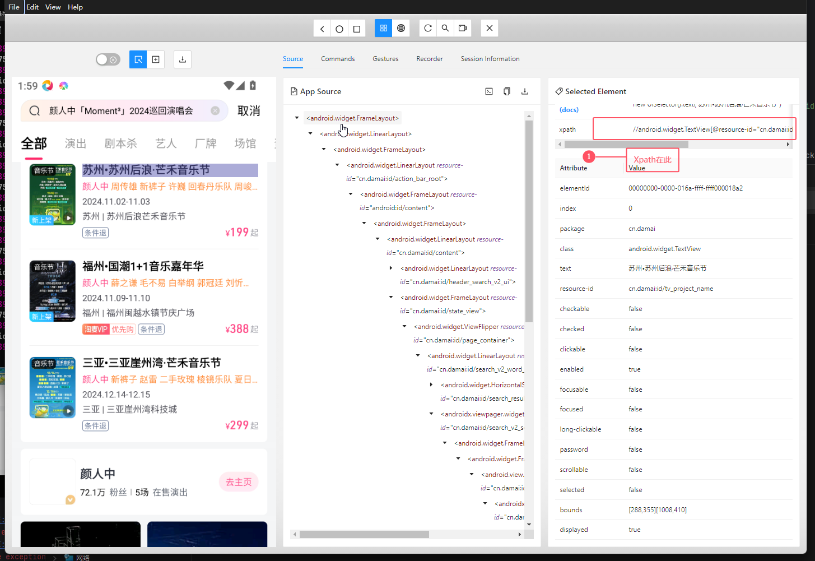The width and height of the screenshot is (815, 561).
Task: Switch to Native App mode grid icon
Action: pos(384,28)
